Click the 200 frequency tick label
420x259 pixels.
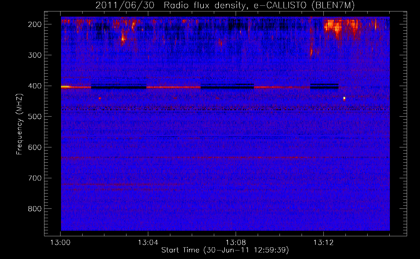pos(35,24)
